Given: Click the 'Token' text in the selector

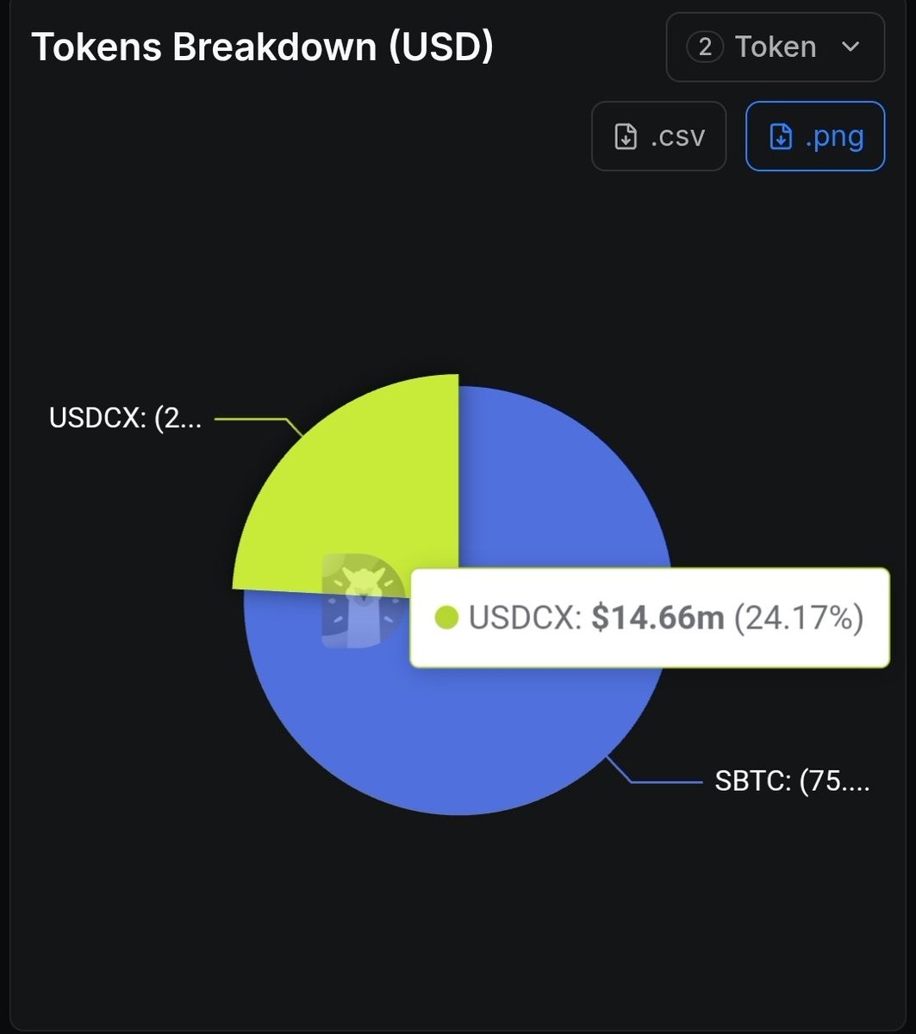Looking at the screenshot, I should pyautogui.click(x=776, y=47).
